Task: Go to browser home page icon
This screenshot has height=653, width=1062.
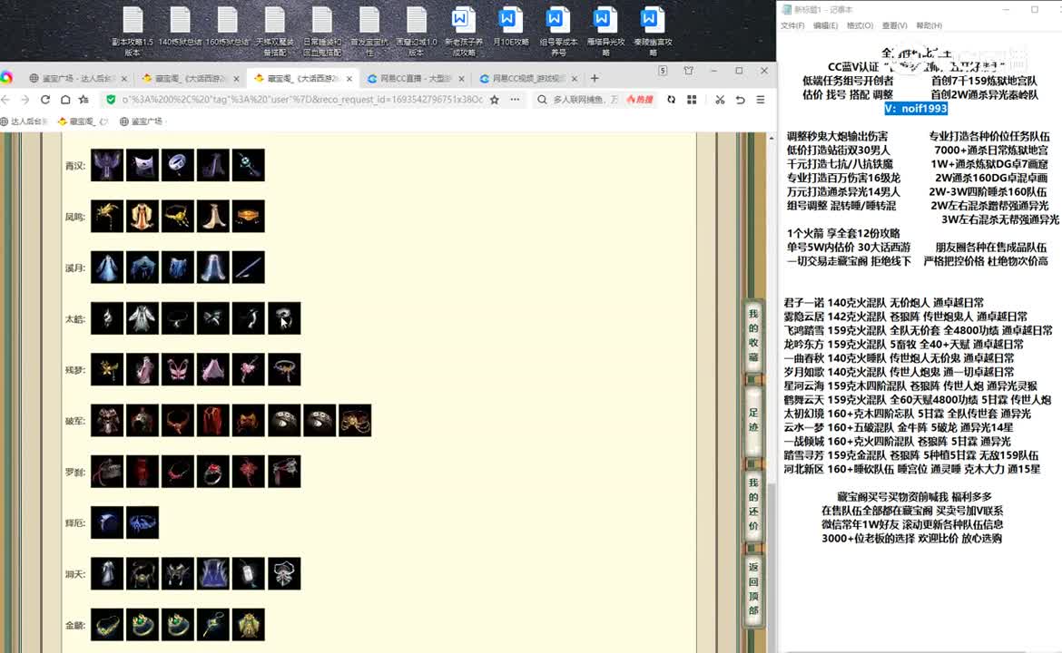Action: point(65,100)
